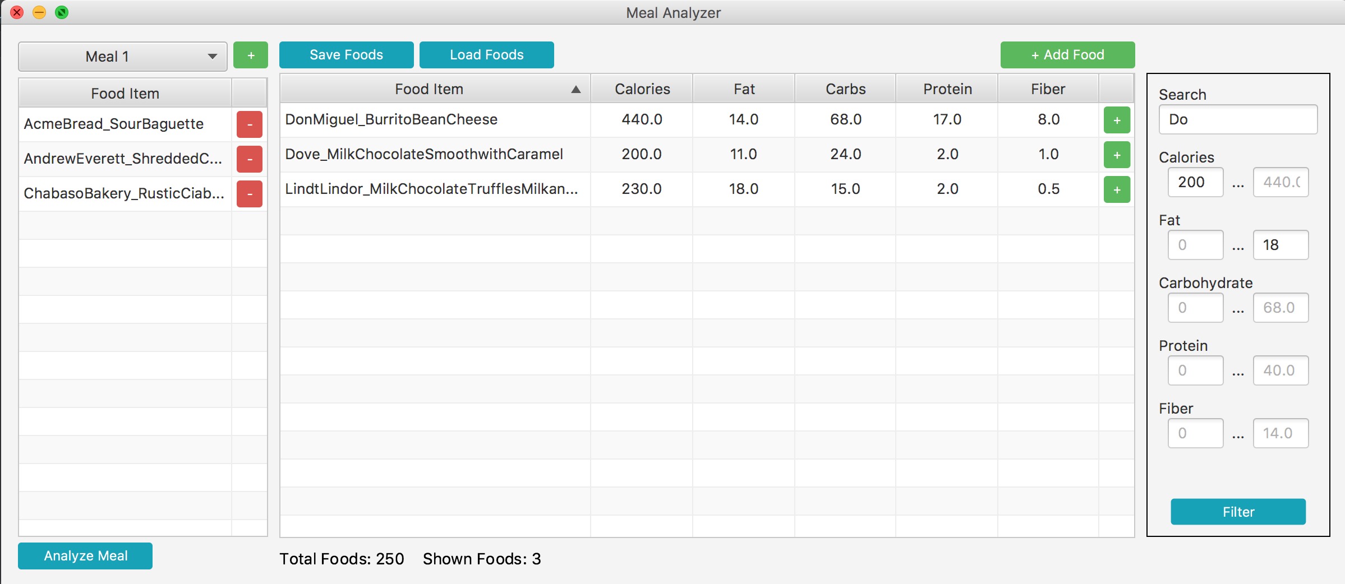Add Dove_MilkChocolateSmoothwithCaramel to the meal
The height and width of the screenshot is (584, 1345).
pyautogui.click(x=1117, y=155)
